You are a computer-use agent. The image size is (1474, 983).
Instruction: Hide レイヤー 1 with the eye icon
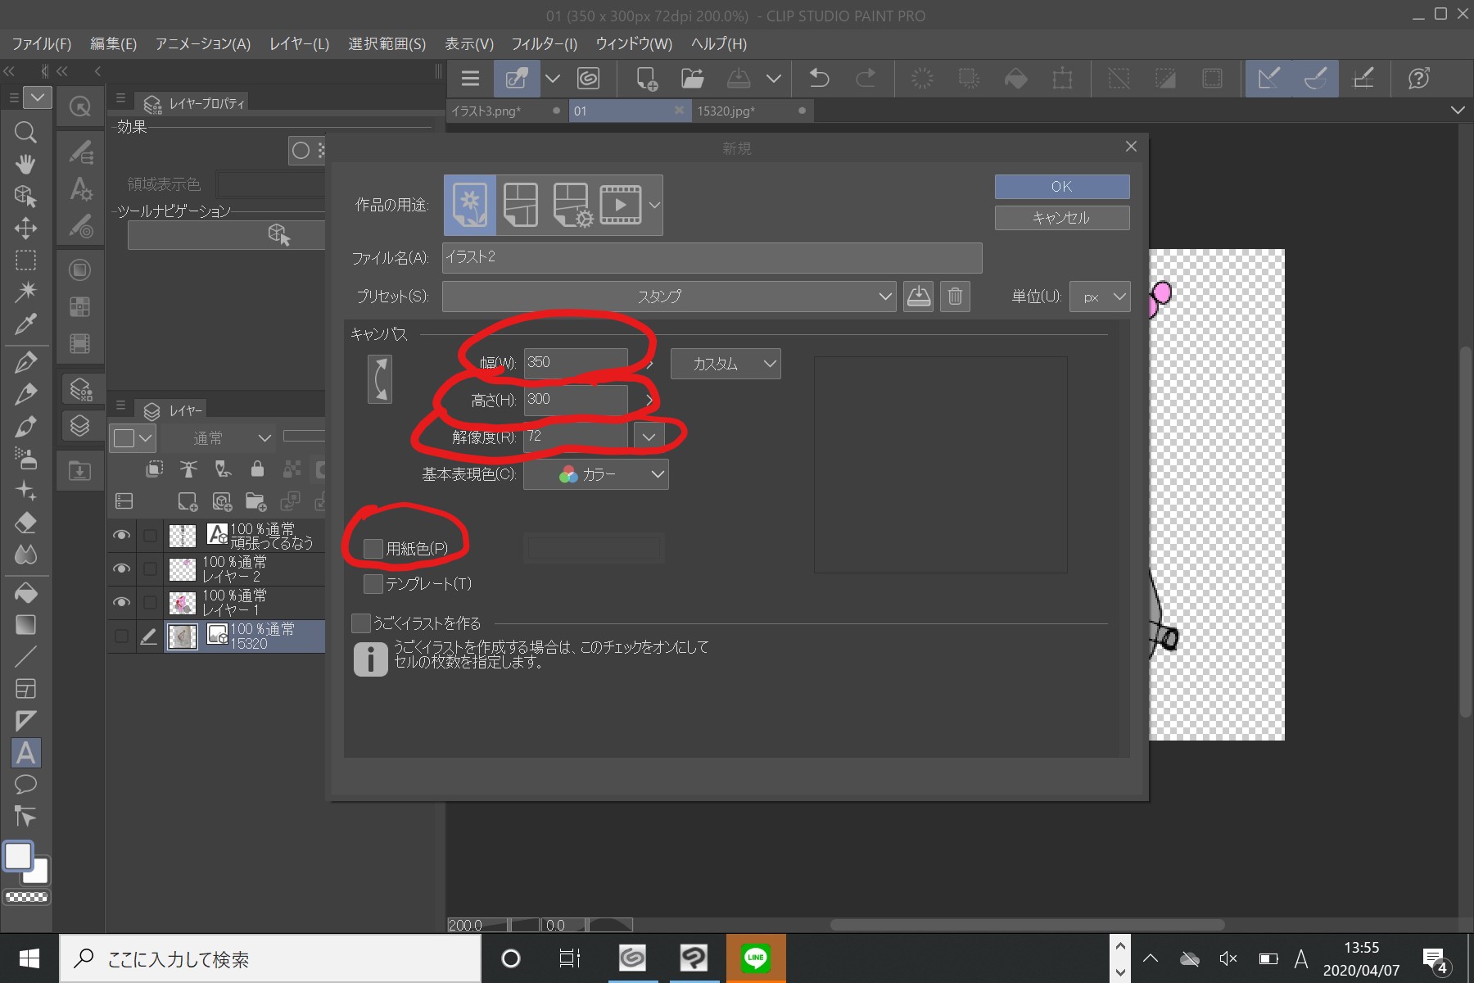coord(121,602)
